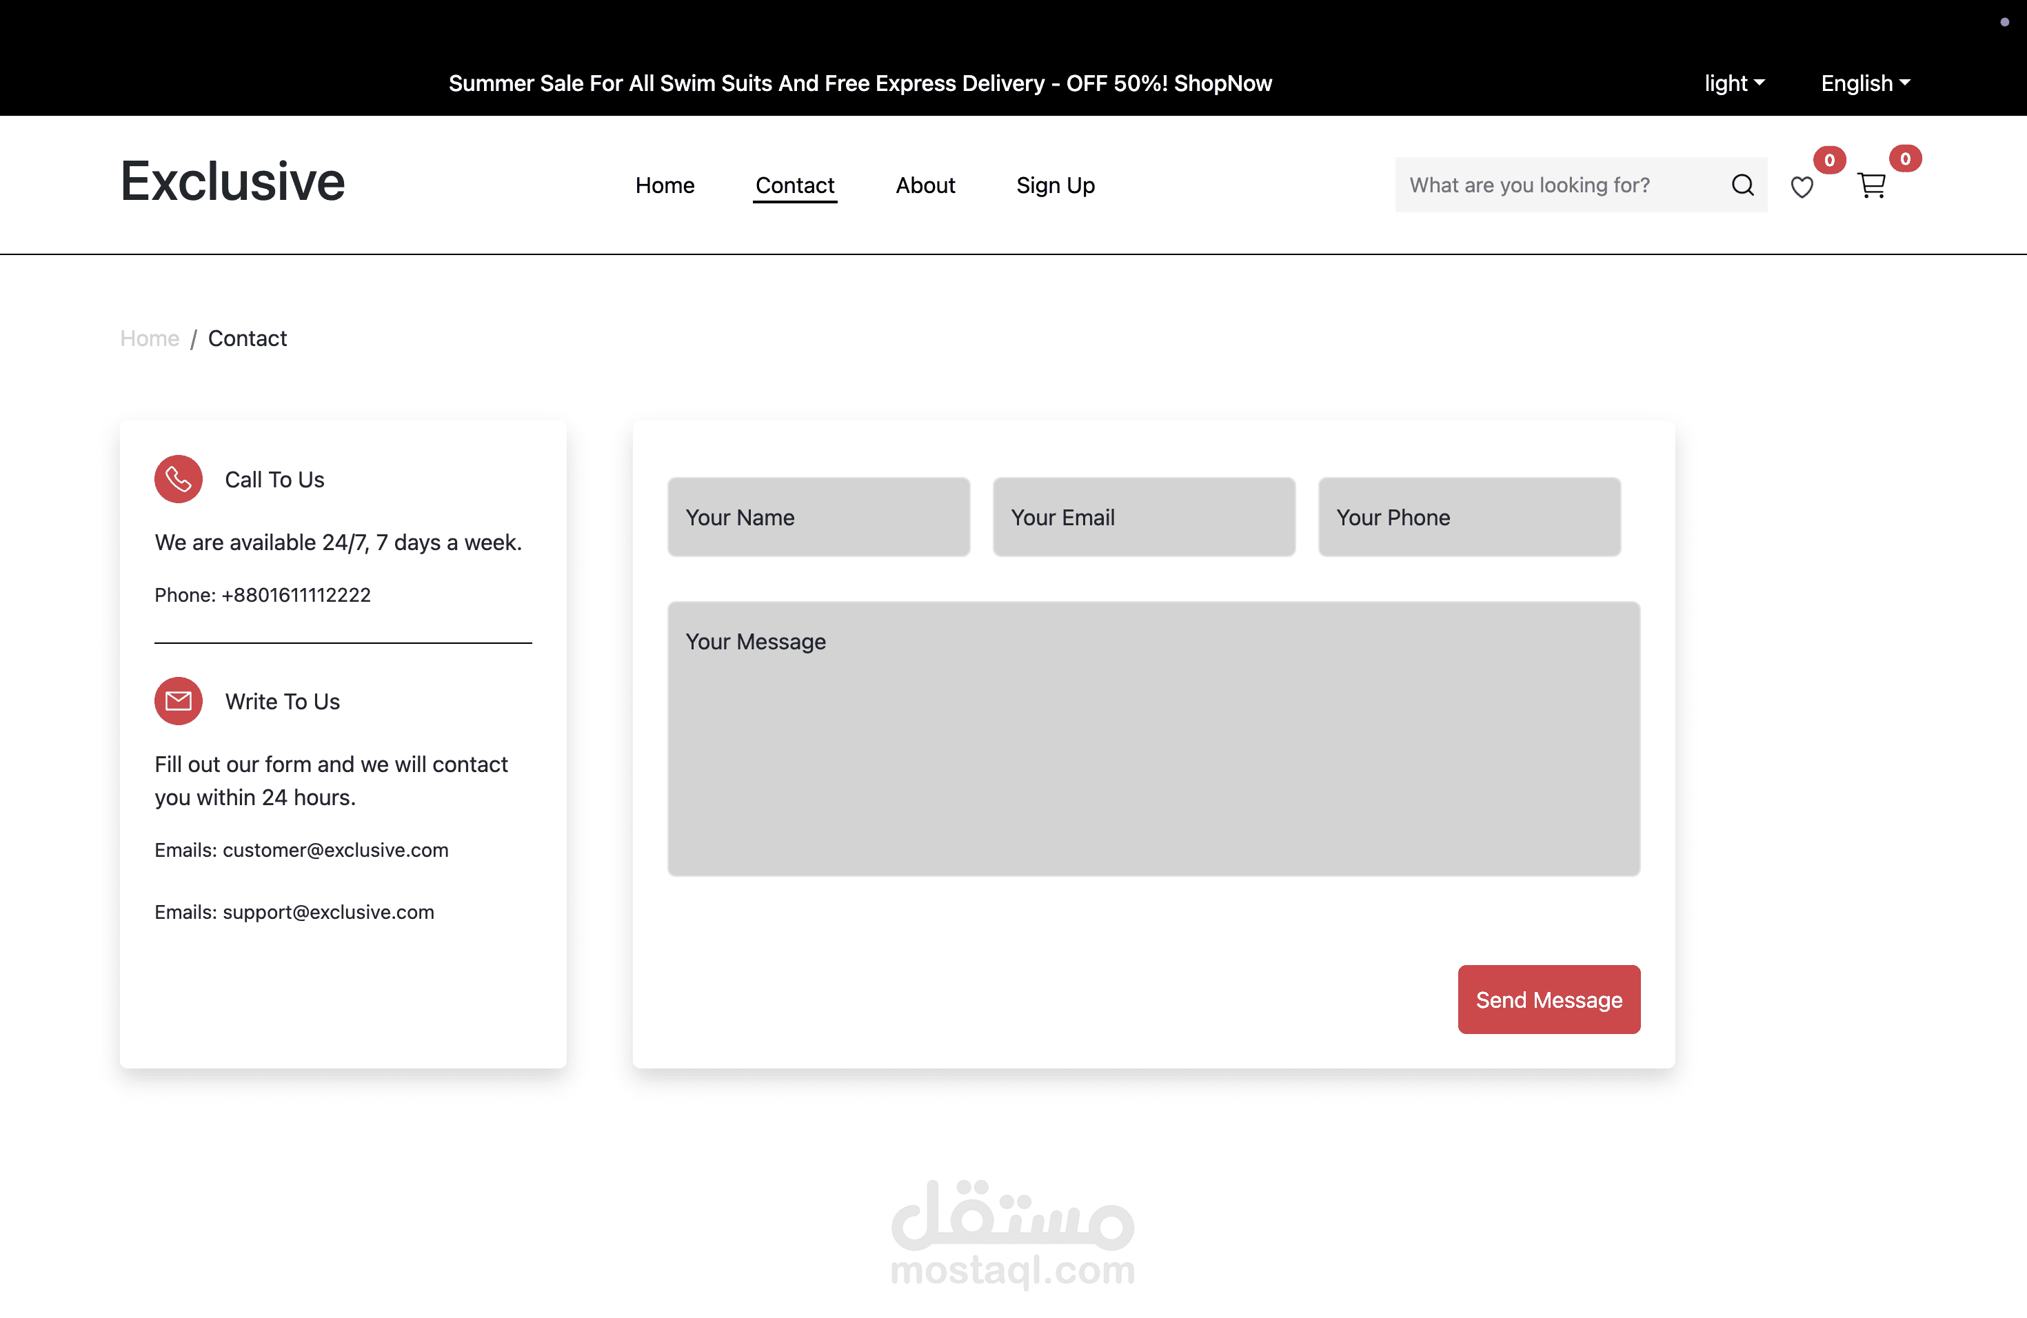Open About page from navigation
The image size is (2027, 1318).
925,185
